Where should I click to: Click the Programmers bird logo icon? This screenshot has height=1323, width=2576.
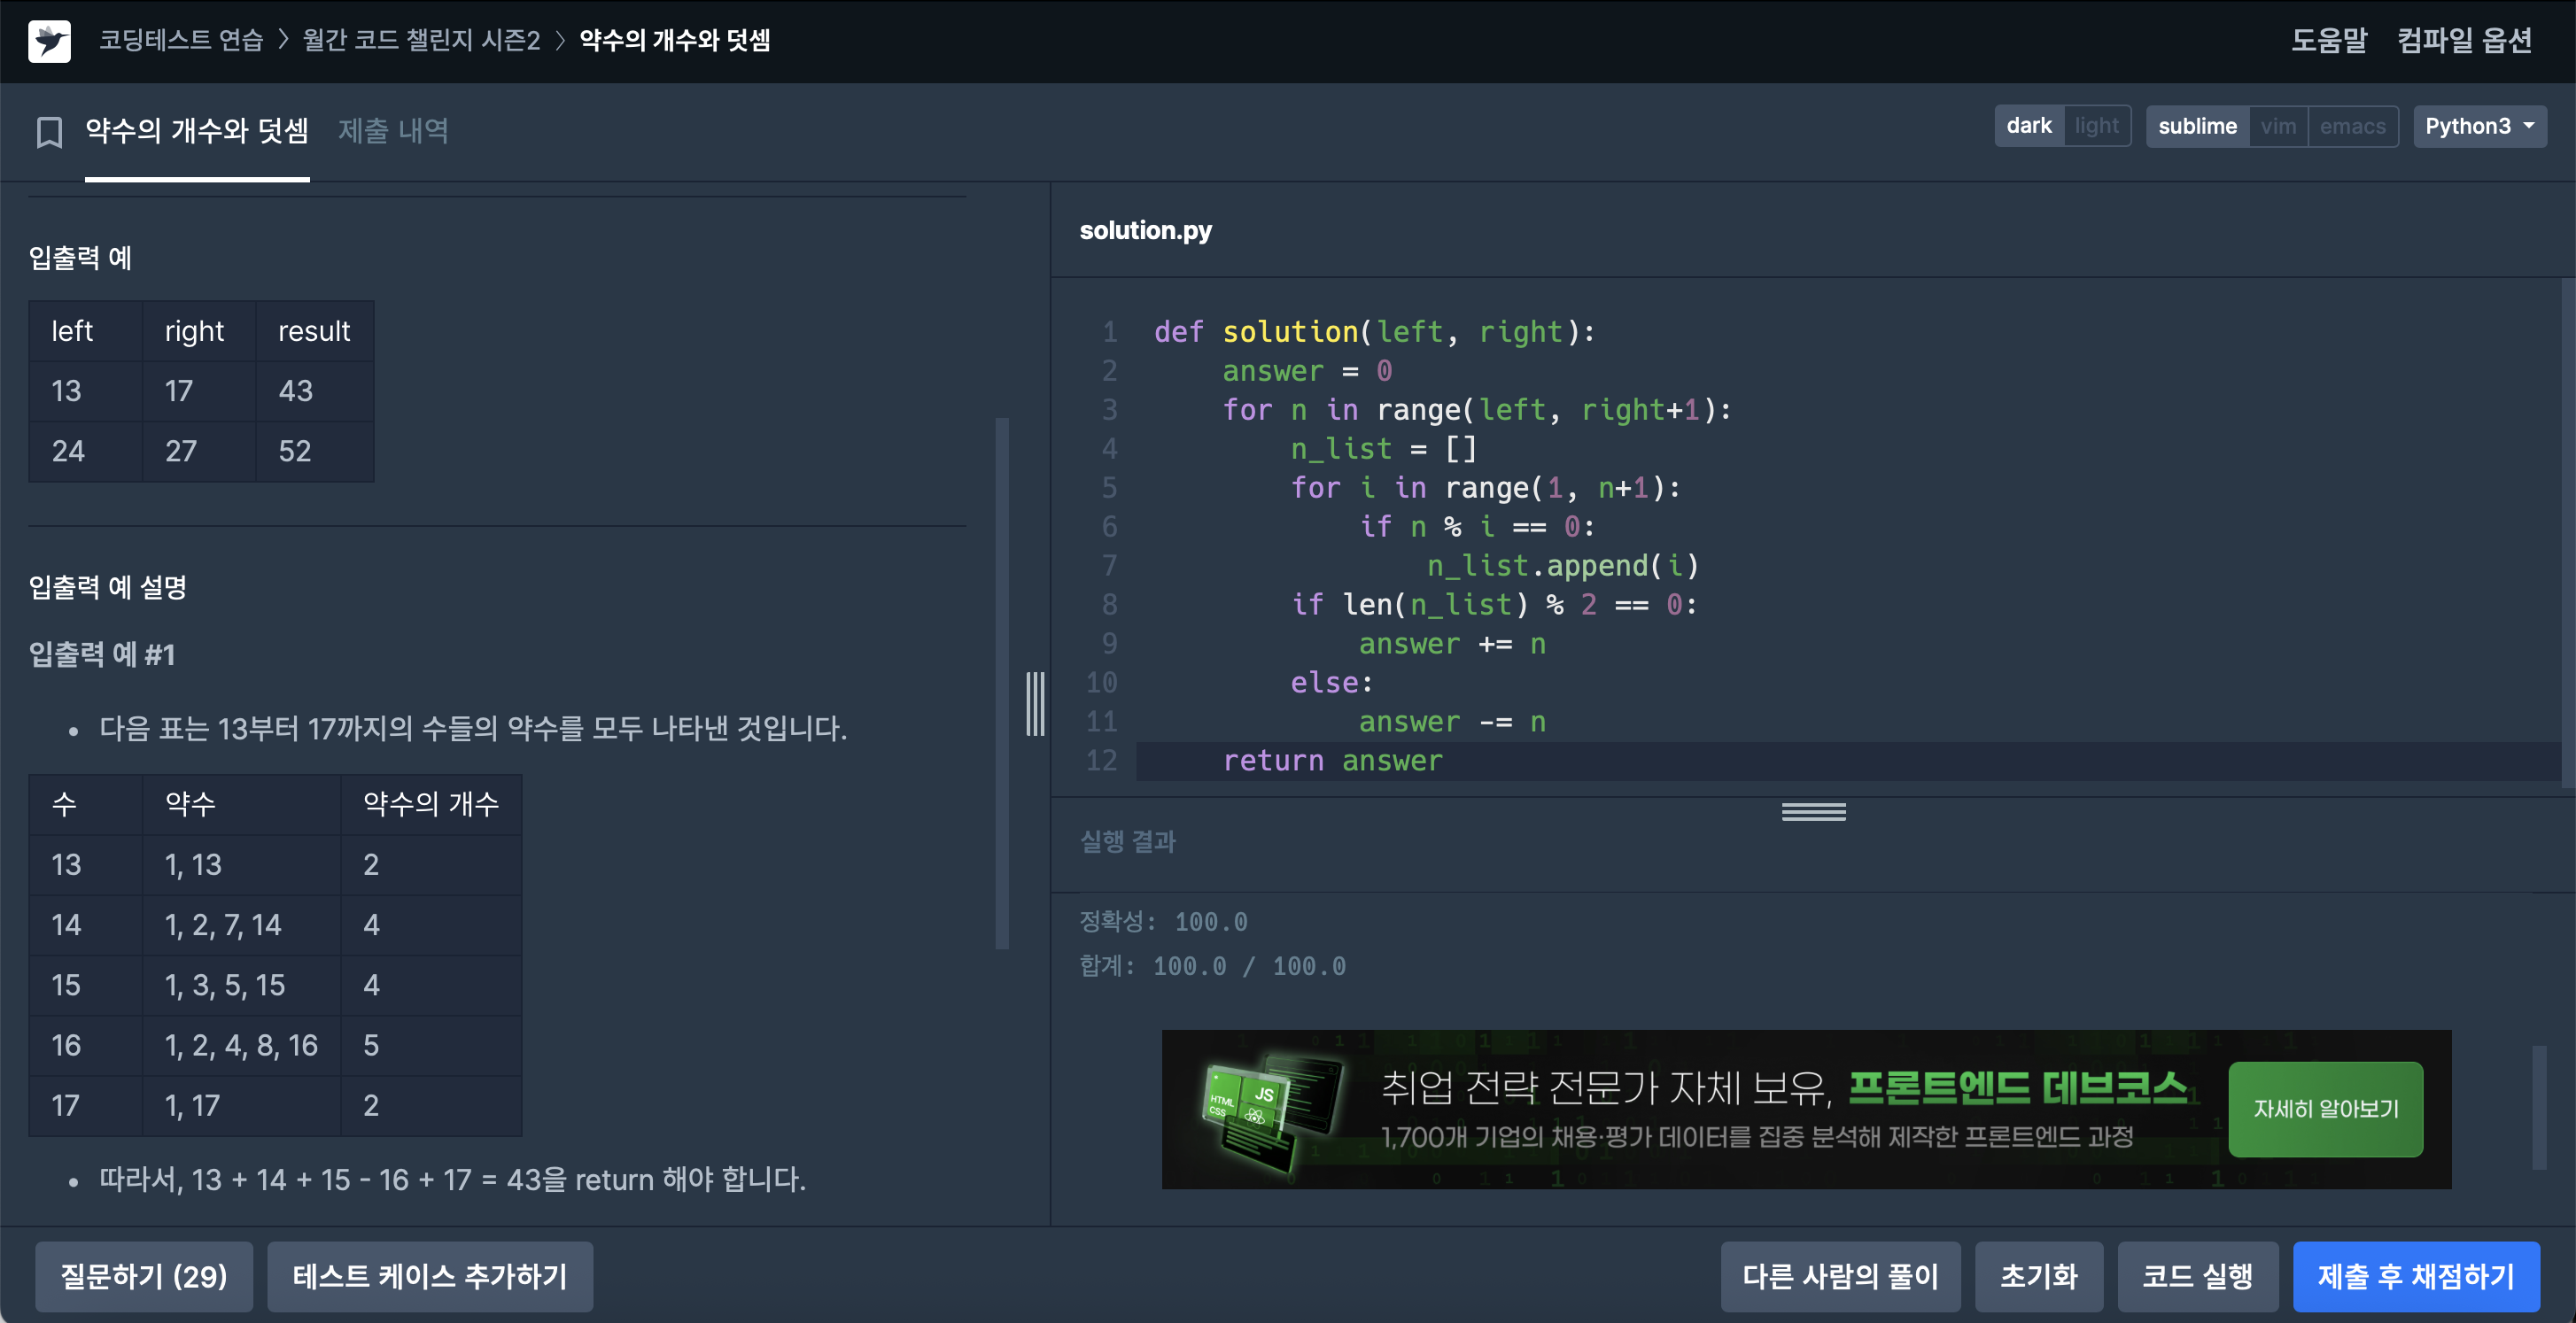tap(49, 41)
